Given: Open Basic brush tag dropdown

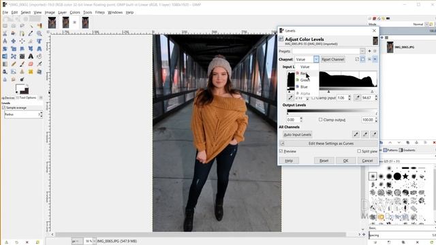Looking at the screenshot, I should pyautogui.click(x=403, y=228).
